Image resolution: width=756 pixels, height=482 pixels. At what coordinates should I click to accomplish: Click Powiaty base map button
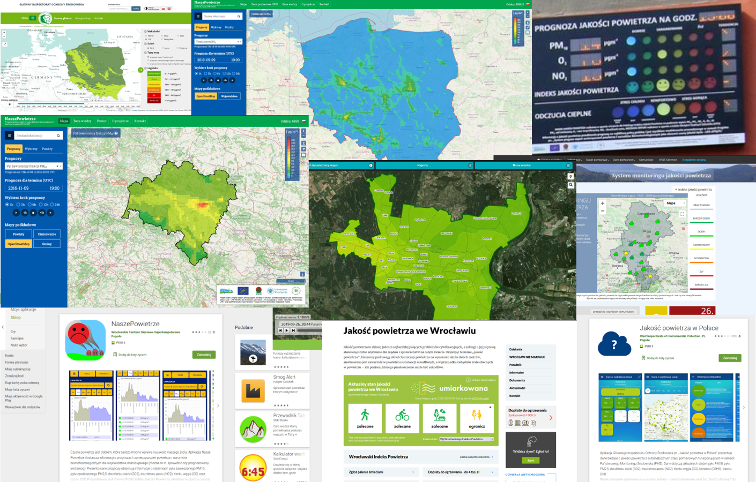(19, 234)
